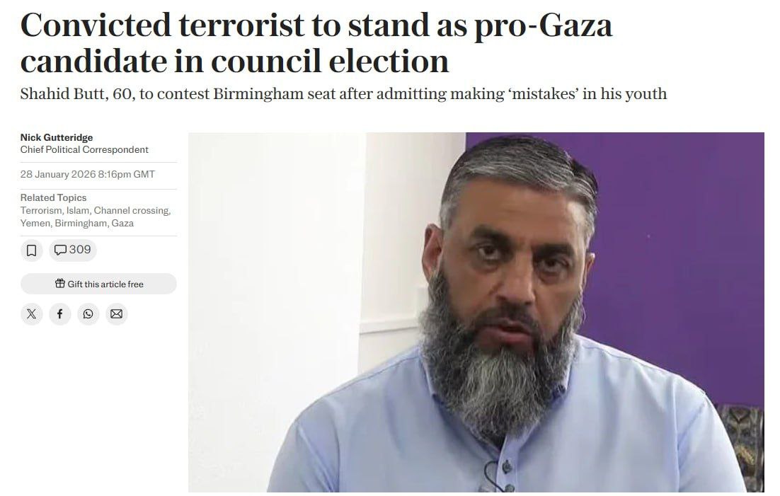Open the Terrorism related topic
This screenshot has width=780, height=496.
[x=41, y=210]
